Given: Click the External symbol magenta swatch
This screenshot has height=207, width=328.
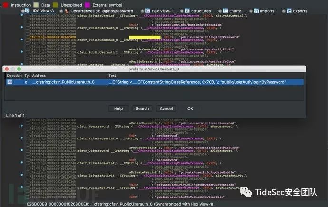Looking at the screenshot, I should coord(87,5).
